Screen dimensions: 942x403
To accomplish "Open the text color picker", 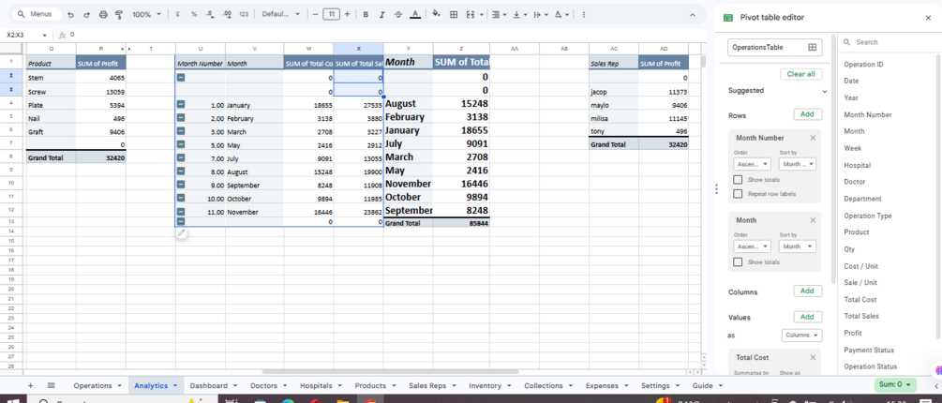I will coord(414,14).
